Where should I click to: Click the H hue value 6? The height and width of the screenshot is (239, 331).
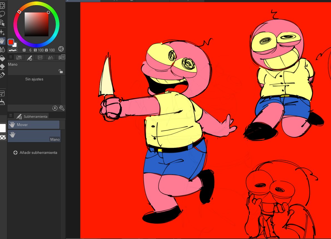click(x=30, y=50)
